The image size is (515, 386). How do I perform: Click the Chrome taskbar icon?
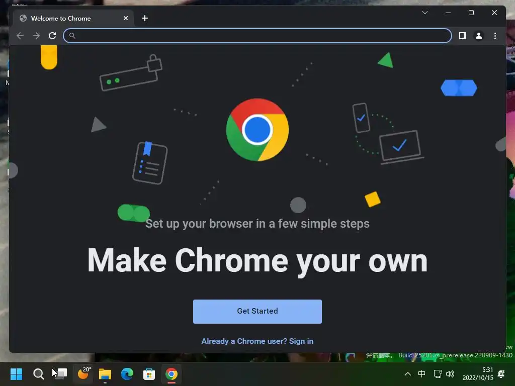[x=171, y=374]
